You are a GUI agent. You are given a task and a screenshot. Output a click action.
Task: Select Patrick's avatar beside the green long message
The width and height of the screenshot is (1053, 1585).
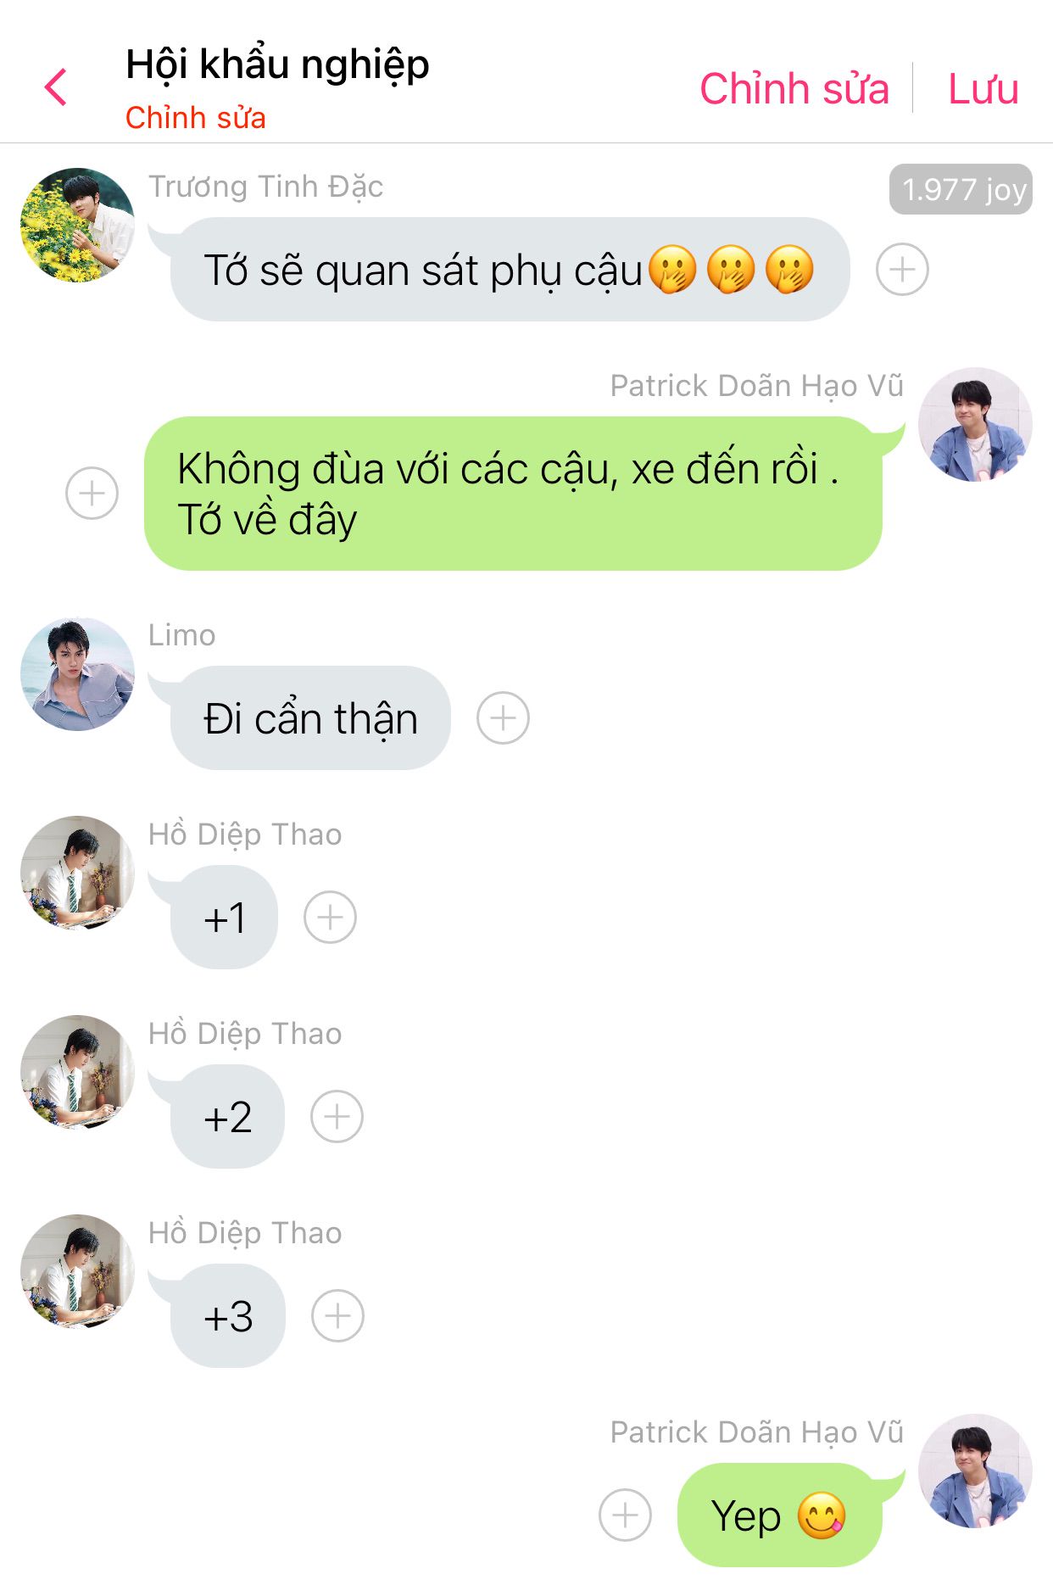pyautogui.click(x=975, y=425)
